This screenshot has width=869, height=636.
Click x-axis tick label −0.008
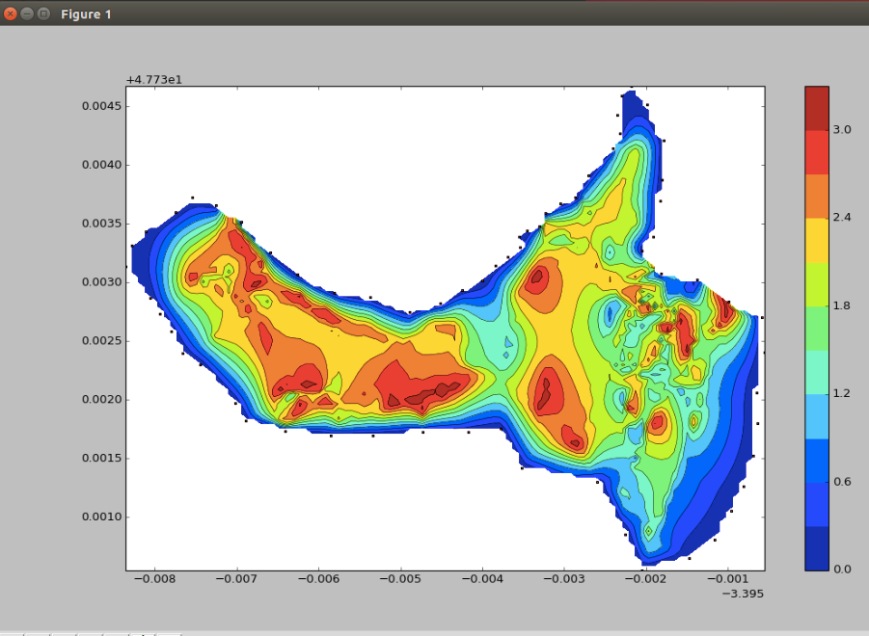coord(154,579)
